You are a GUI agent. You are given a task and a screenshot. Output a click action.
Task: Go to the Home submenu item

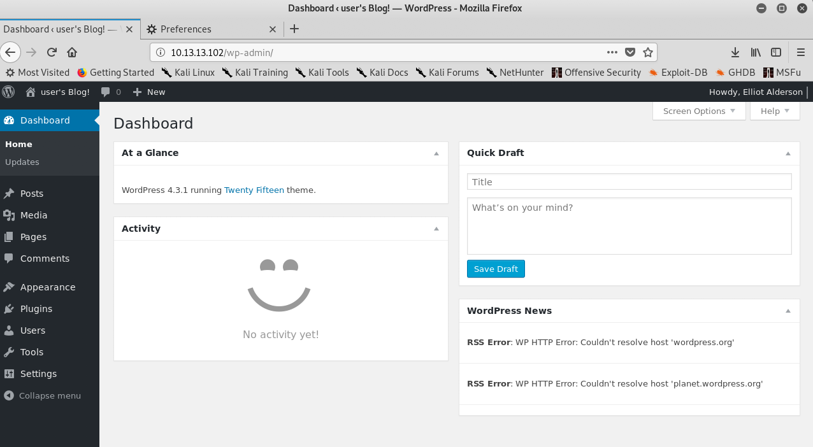[x=18, y=145]
